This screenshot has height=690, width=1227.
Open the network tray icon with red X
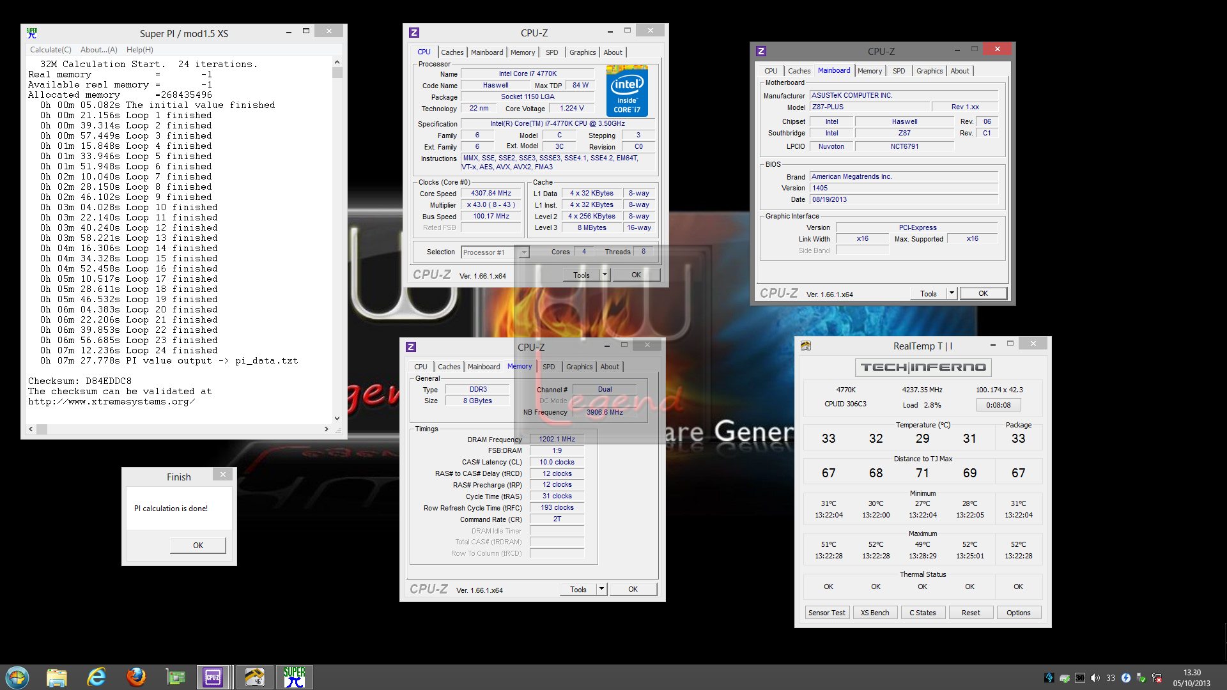pyautogui.click(x=1157, y=678)
